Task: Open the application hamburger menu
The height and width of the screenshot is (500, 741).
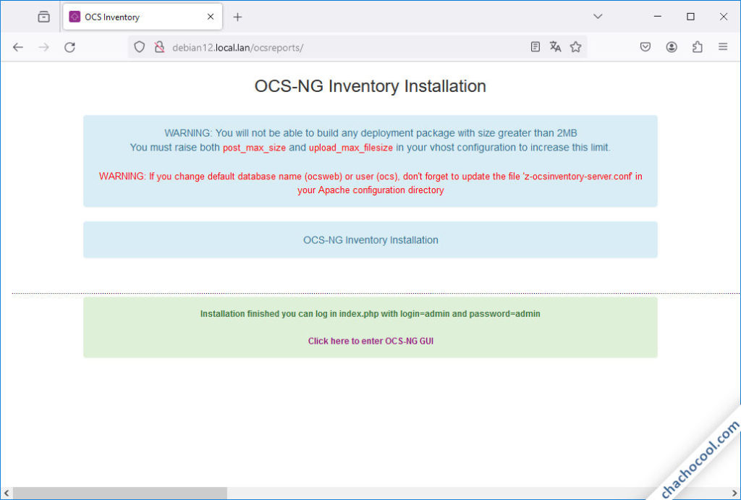Action: pos(723,46)
